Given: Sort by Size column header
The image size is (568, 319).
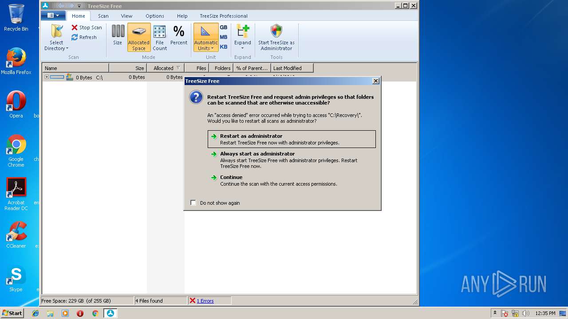Looking at the screenshot, I should pyautogui.click(x=128, y=68).
